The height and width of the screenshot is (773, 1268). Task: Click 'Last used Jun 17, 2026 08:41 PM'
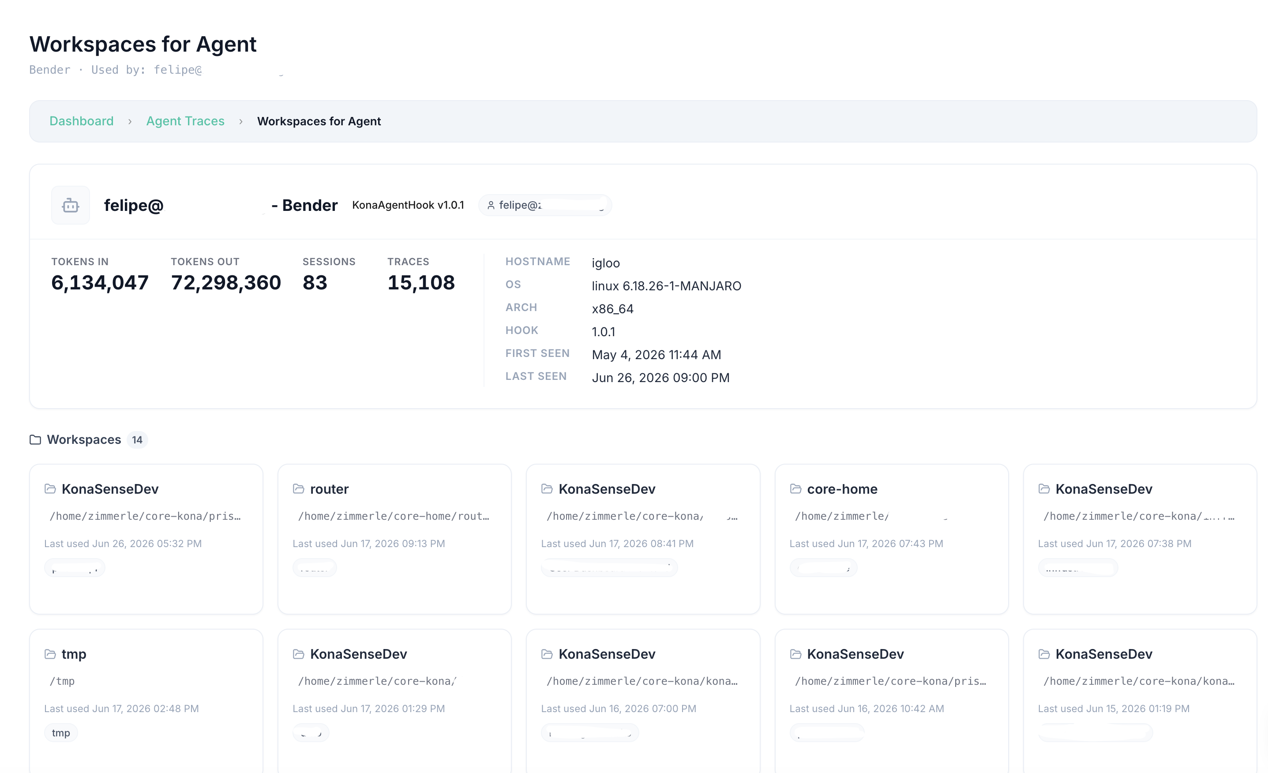(618, 544)
